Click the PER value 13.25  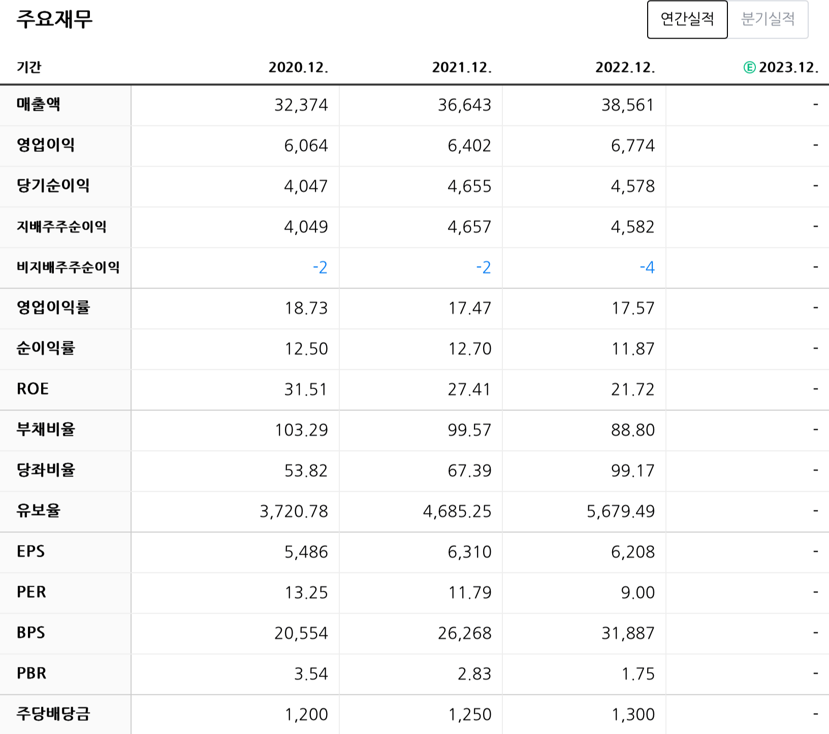pos(306,593)
